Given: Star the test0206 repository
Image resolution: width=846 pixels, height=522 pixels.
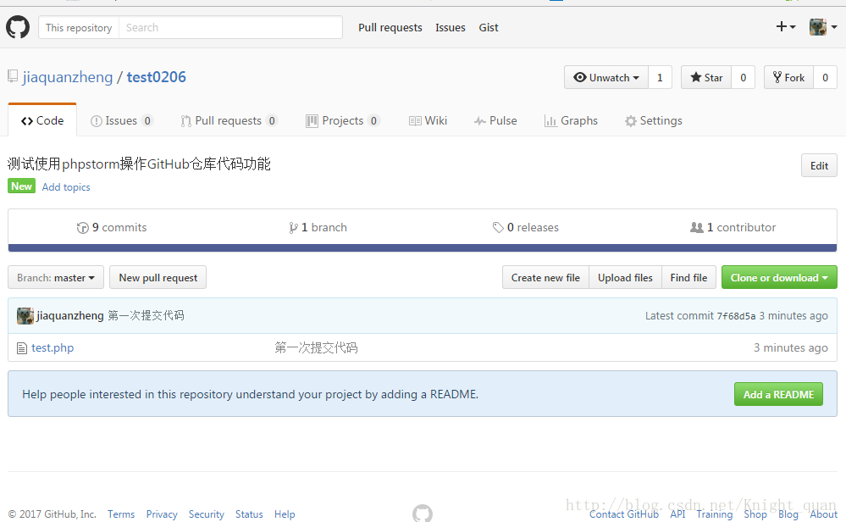Looking at the screenshot, I should (706, 77).
